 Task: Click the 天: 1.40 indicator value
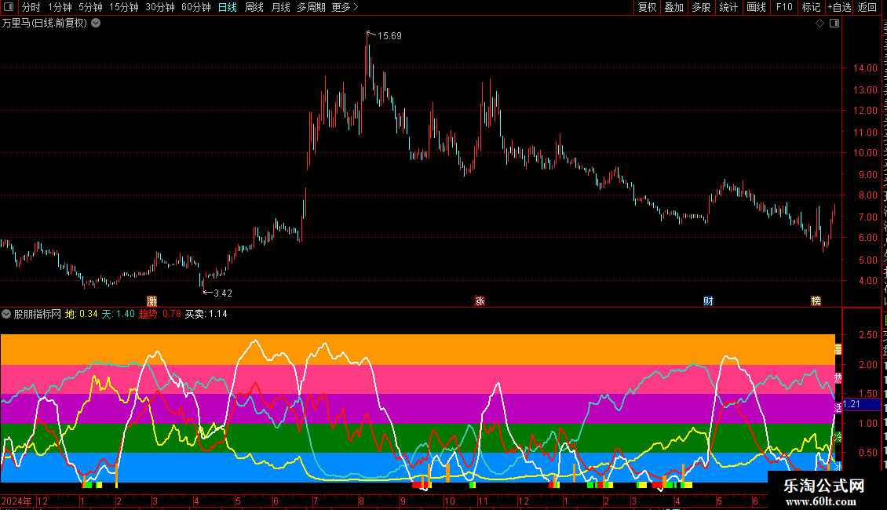point(119,314)
